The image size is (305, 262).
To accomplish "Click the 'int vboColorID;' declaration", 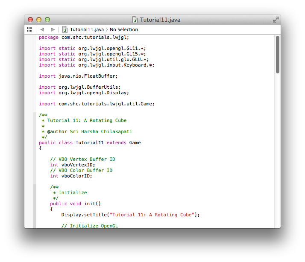I will (71, 176).
